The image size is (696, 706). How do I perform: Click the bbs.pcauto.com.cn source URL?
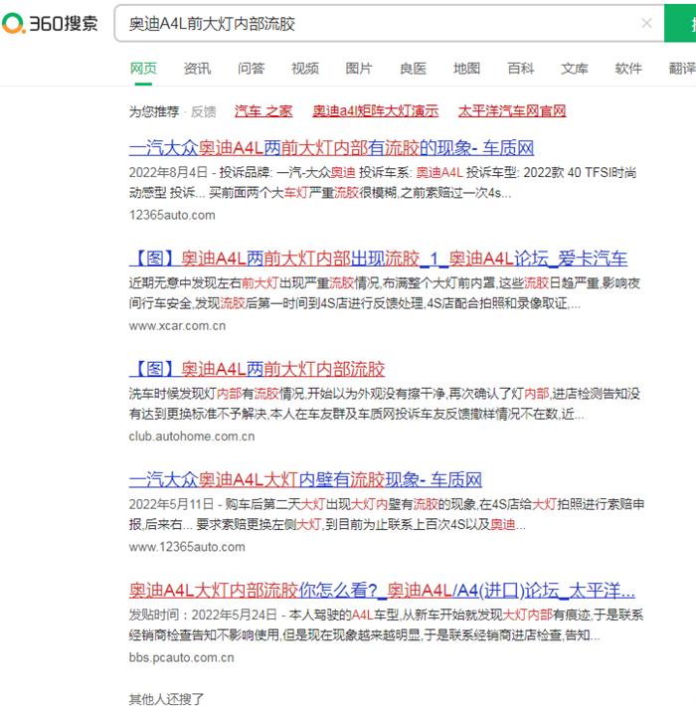click(181, 657)
